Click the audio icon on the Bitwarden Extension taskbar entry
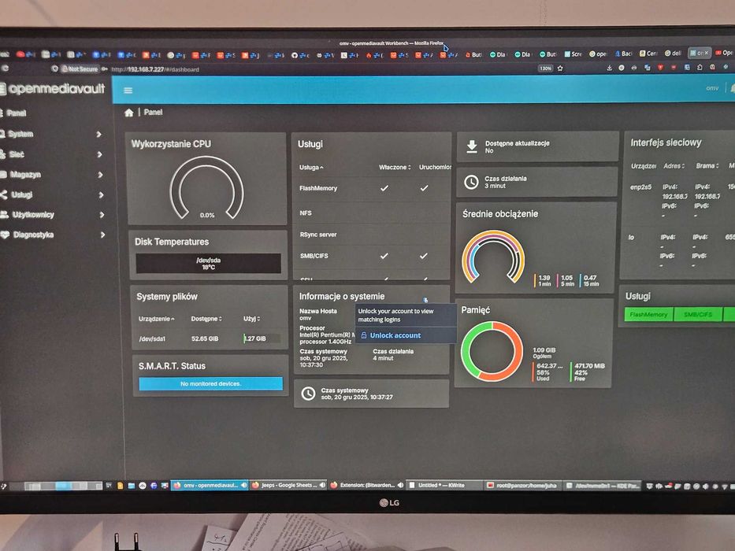Viewport: 735px width, 551px height. point(400,486)
